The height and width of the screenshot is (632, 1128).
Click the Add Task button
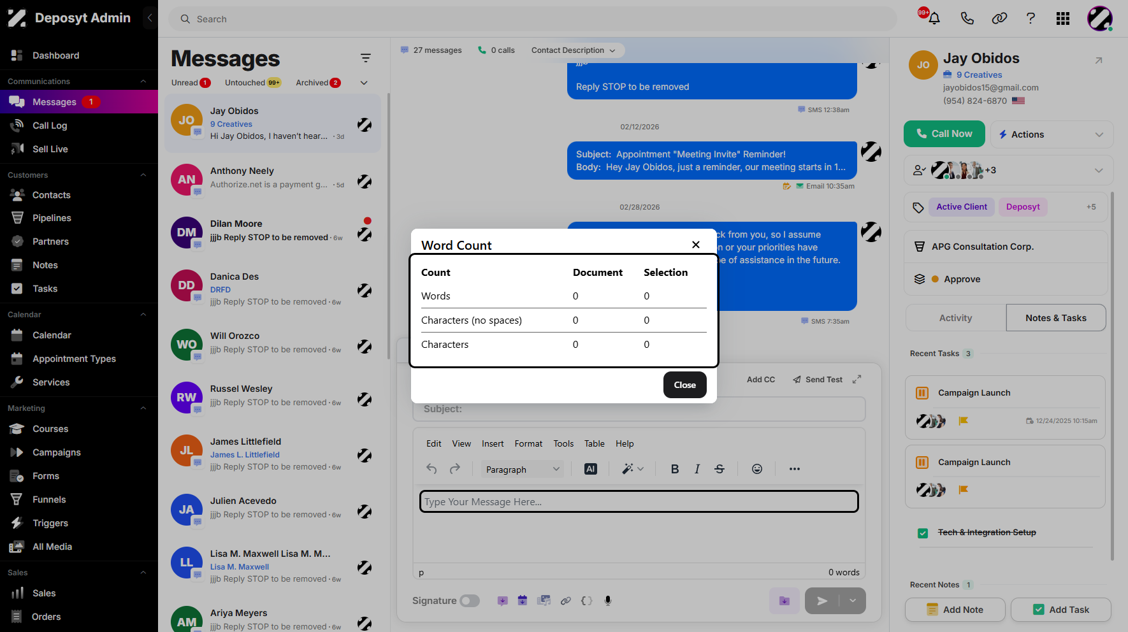click(x=1061, y=610)
